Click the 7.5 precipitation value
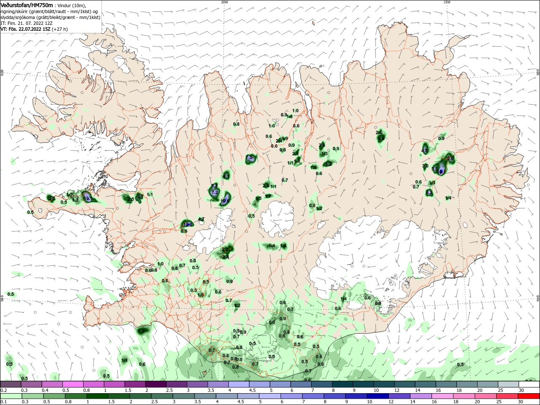Screen dimensions: 540x405 click(249, 158)
